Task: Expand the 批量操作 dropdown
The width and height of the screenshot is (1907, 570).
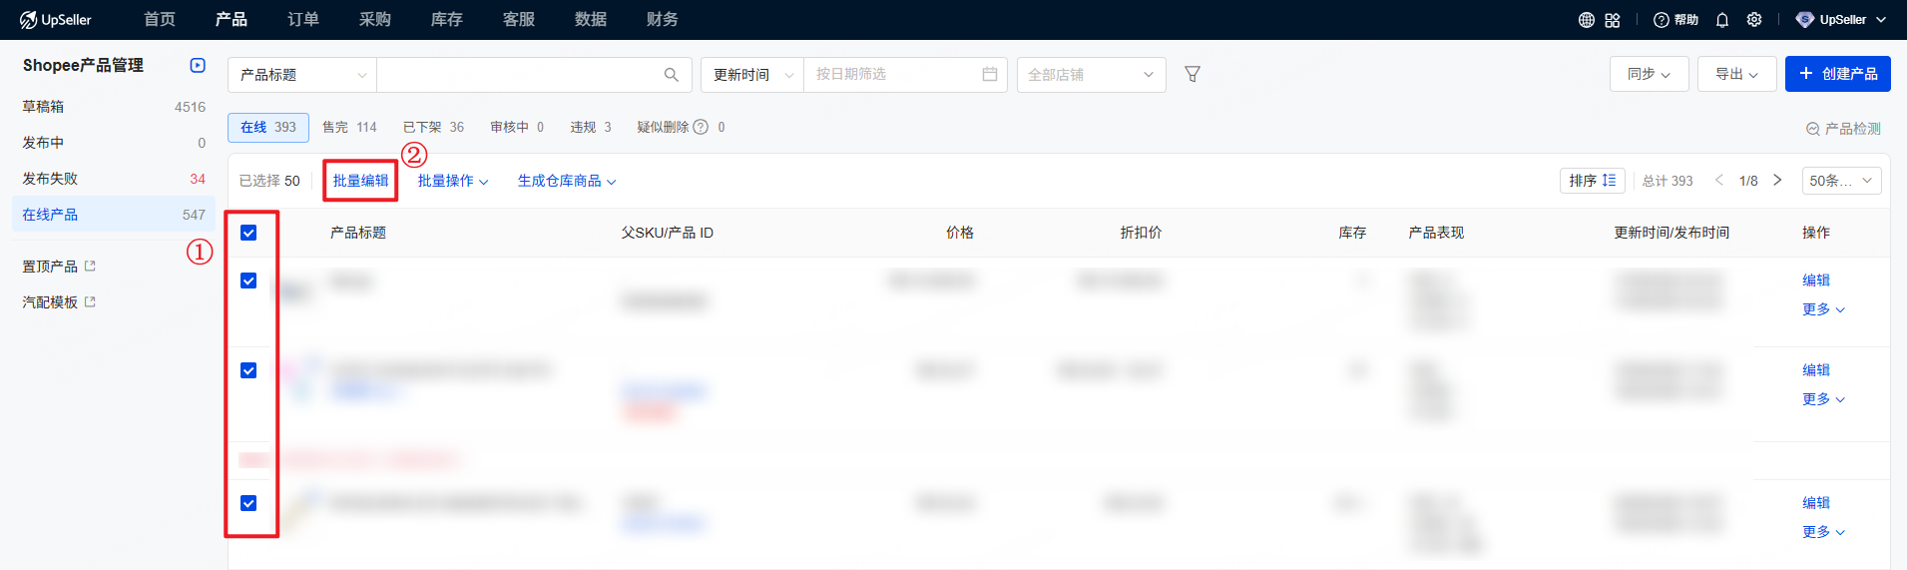Action: [x=452, y=181]
